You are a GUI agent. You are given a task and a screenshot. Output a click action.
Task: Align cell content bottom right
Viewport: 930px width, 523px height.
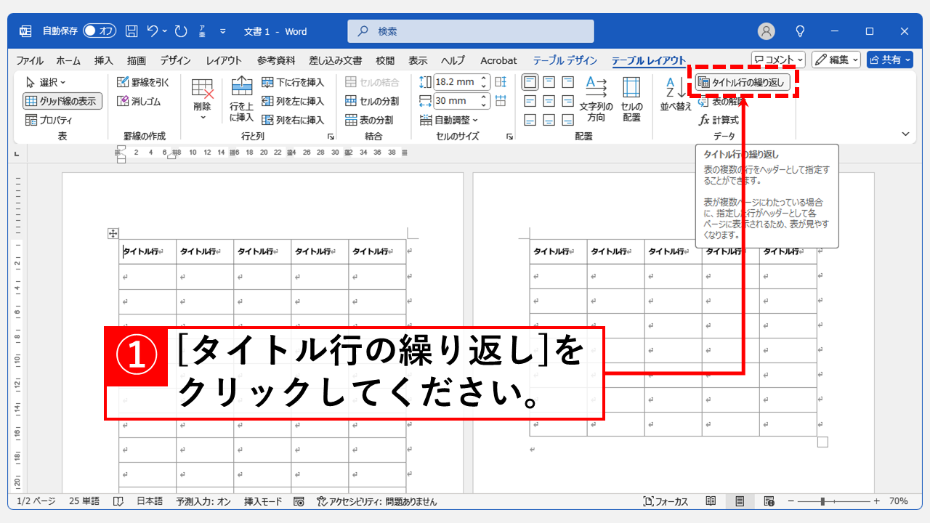coord(568,120)
